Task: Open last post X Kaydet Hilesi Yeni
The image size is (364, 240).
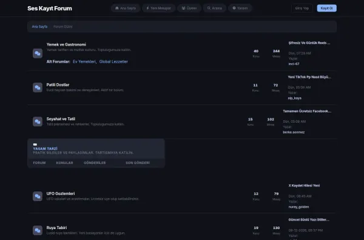Action: pyautogui.click(x=304, y=185)
